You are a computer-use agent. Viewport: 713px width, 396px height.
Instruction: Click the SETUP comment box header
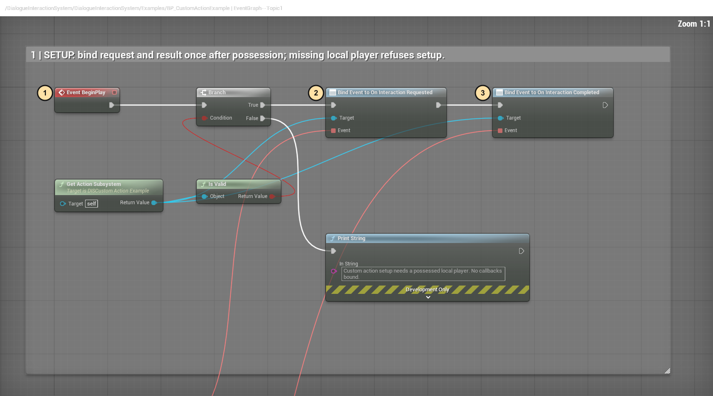click(x=348, y=55)
